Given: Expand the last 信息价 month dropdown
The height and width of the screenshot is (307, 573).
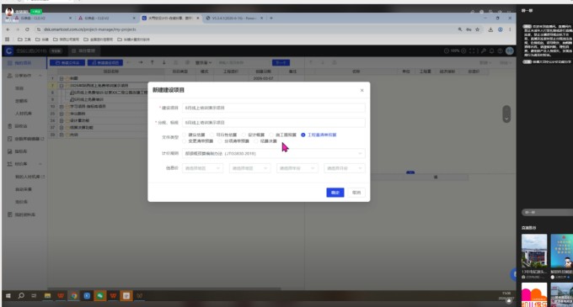Looking at the screenshot, I should click(x=345, y=168).
